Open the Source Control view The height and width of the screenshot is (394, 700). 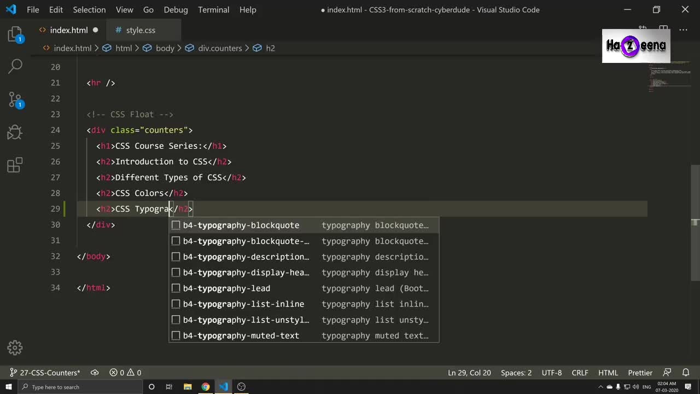[x=15, y=100]
